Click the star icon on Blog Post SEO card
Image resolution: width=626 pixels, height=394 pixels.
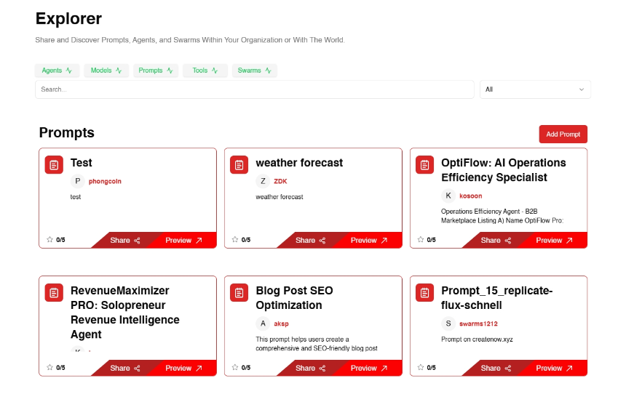(x=235, y=367)
